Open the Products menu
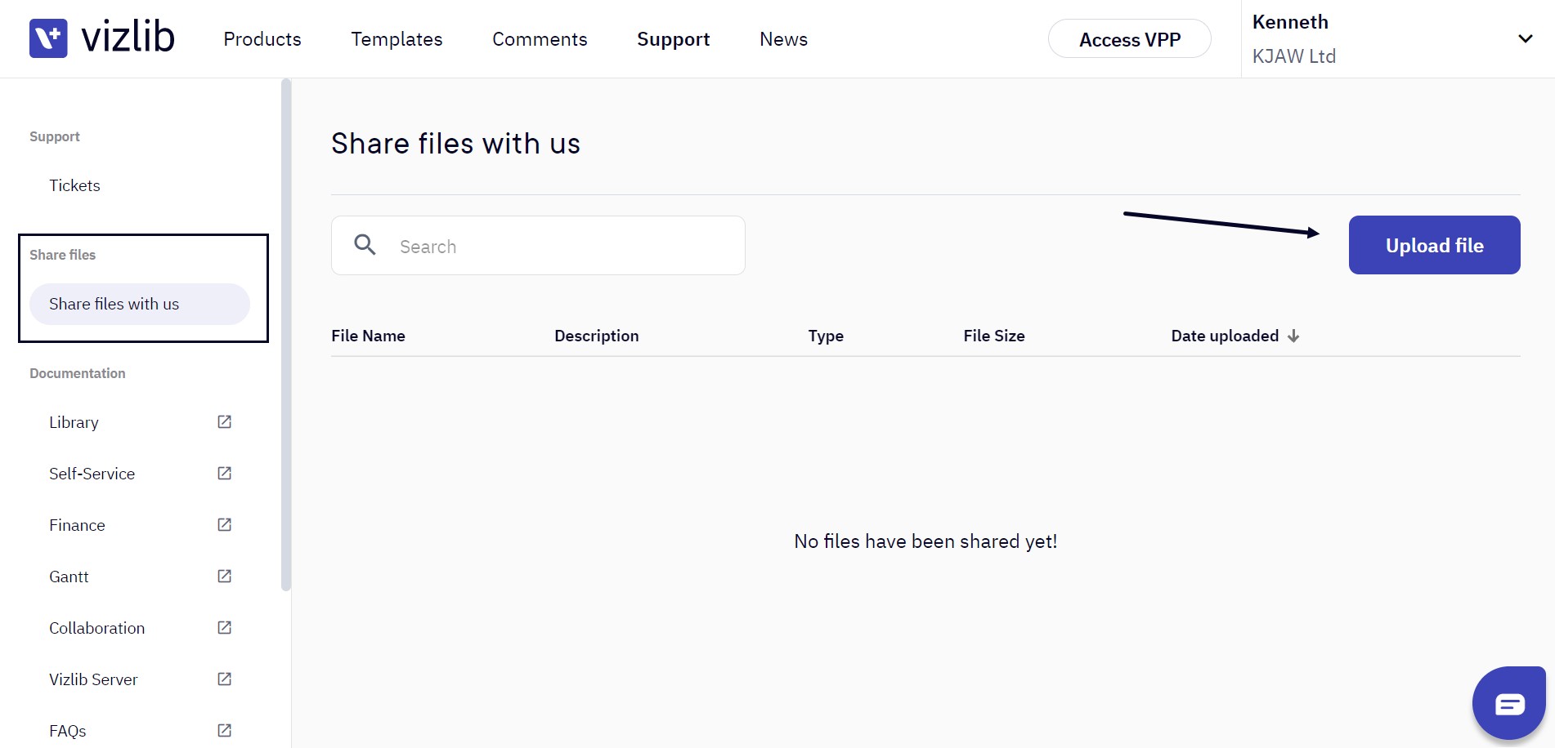 click(x=262, y=39)
